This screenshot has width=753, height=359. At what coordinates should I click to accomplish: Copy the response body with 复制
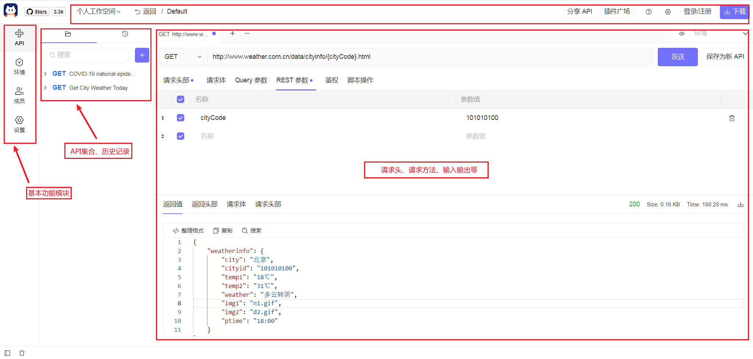point(223,231)
